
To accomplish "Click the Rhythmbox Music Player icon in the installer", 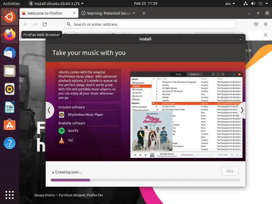I will 62,115.
